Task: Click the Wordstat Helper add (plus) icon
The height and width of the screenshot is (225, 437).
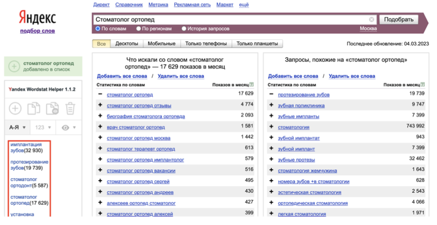Action: tap(15, 108)
